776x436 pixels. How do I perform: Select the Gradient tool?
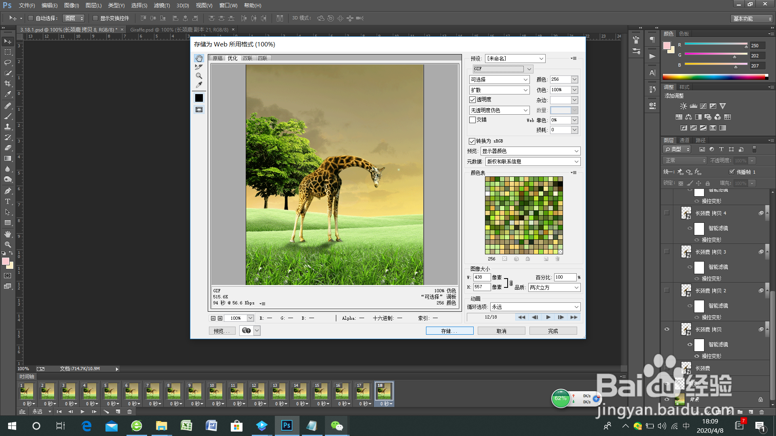point(8,158)
